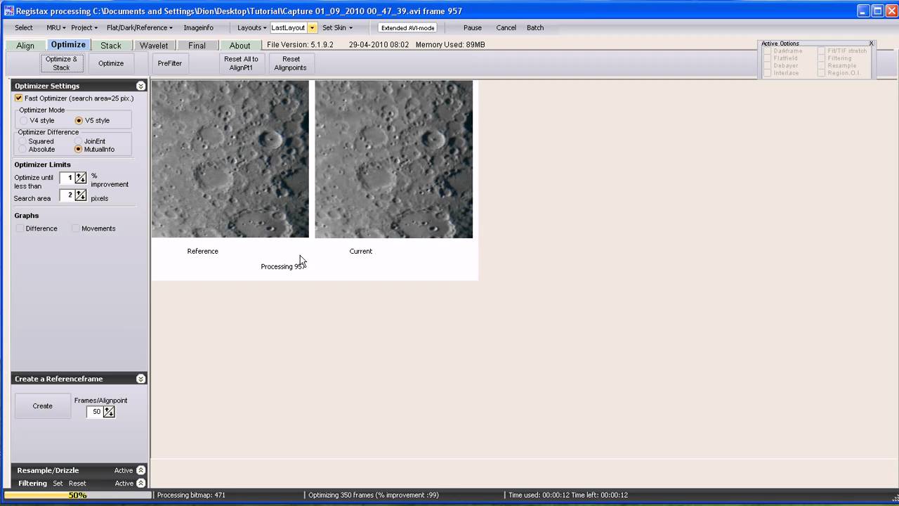Expand the Resample/Drizzle panel chevron
Screen dimensions: 899x506
(x=140, y=470)
